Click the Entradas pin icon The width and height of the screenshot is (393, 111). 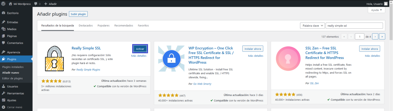click(4, 22)
